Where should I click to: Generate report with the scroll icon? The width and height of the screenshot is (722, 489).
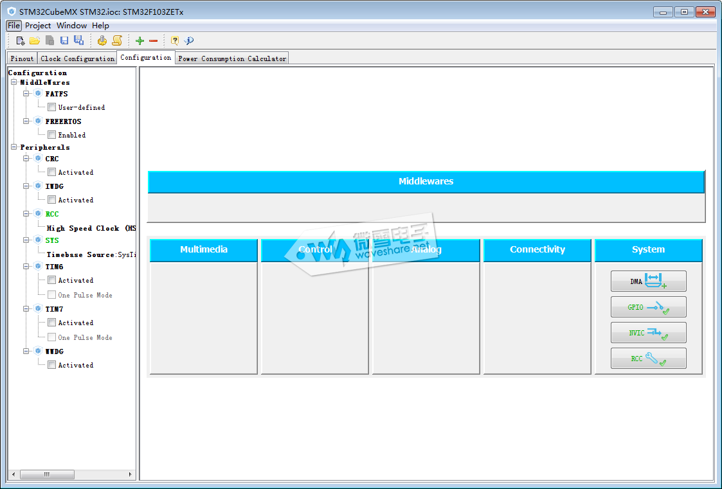[117, 41]
